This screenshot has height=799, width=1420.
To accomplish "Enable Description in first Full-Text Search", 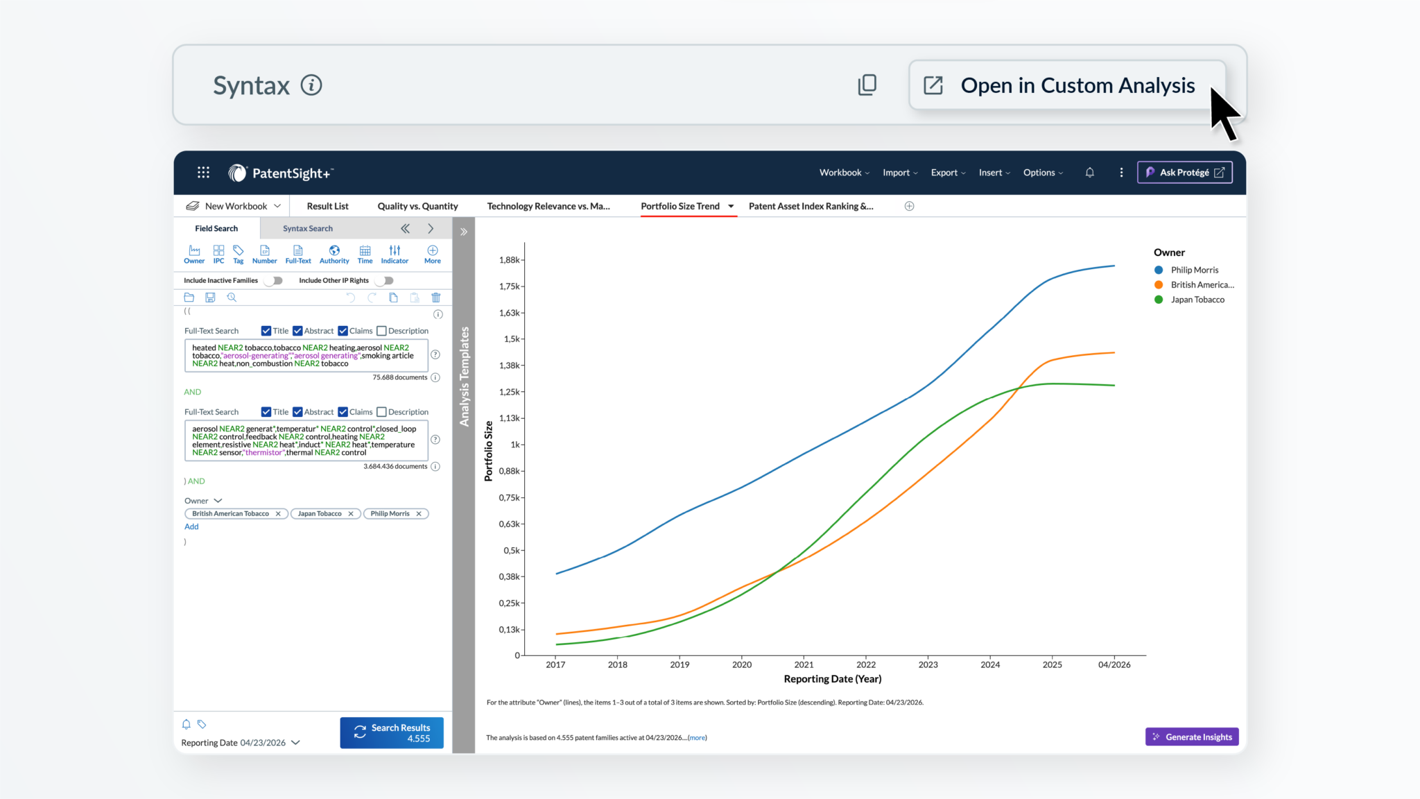I will (x=381, y=331).
